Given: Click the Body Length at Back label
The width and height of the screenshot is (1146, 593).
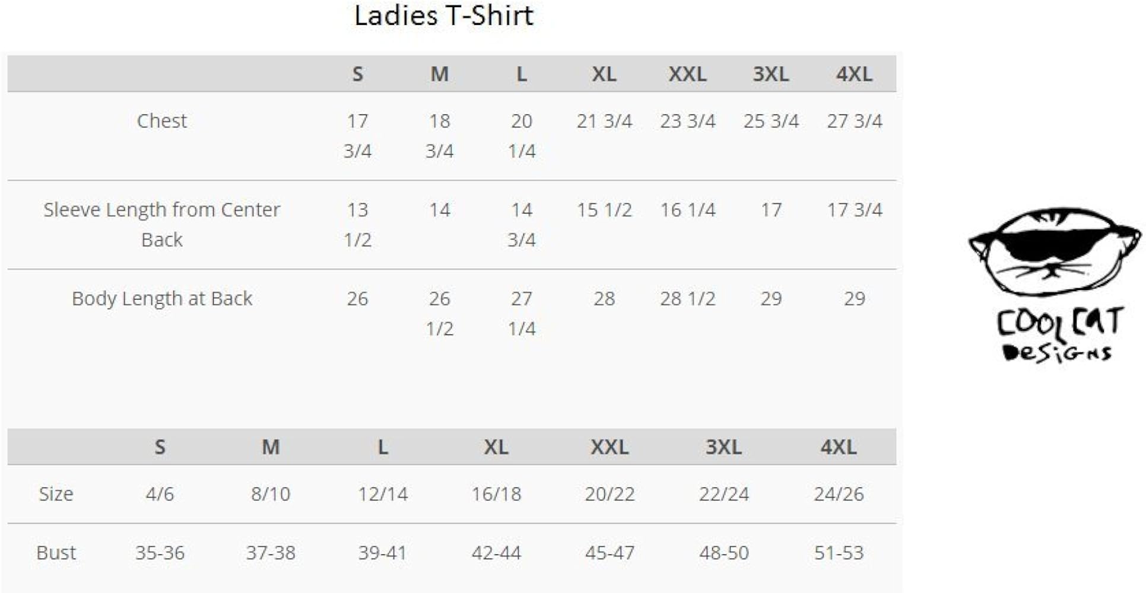Looking at the screenshot, I should coord(161,298).
